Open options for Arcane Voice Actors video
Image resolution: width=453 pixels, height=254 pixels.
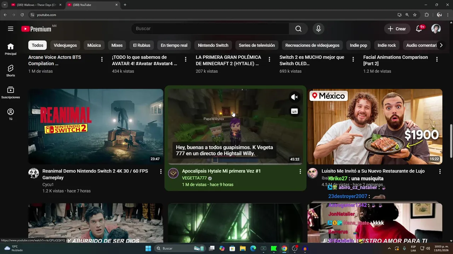tap(102, 59)
